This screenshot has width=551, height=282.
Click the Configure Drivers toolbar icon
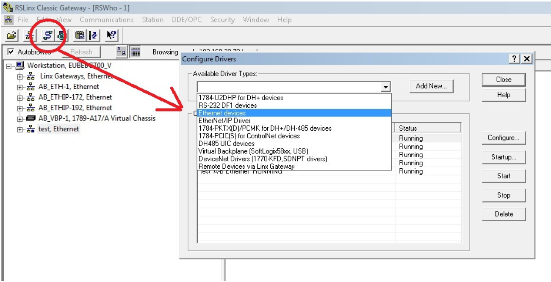point(47,36)
